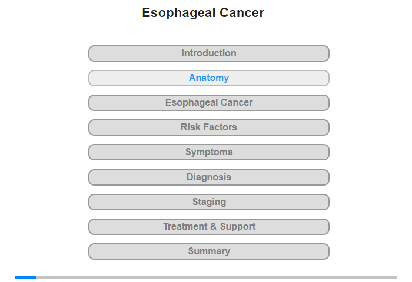Click the Esophageal Cancer page heading

(x=203, y=13)
